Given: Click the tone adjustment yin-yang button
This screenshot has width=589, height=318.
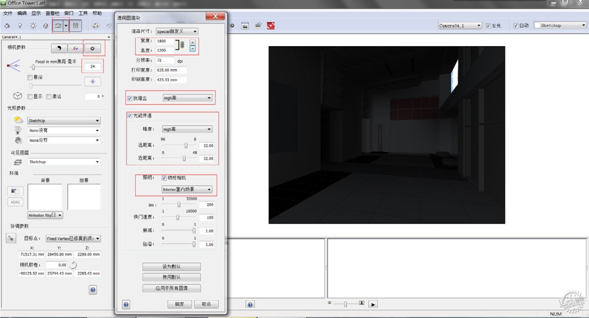Looking at the screenshot, I should [59, 49].
